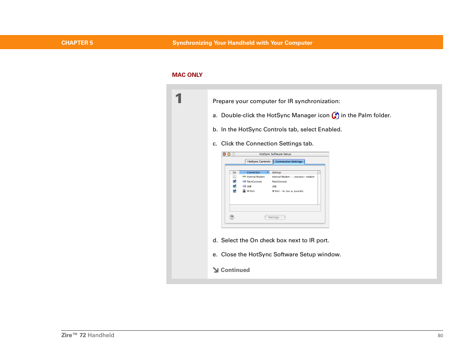The height and width of the screenshot is (359, 464).
Task: Open help with the question mark button
Action: (x=232, y=217)
